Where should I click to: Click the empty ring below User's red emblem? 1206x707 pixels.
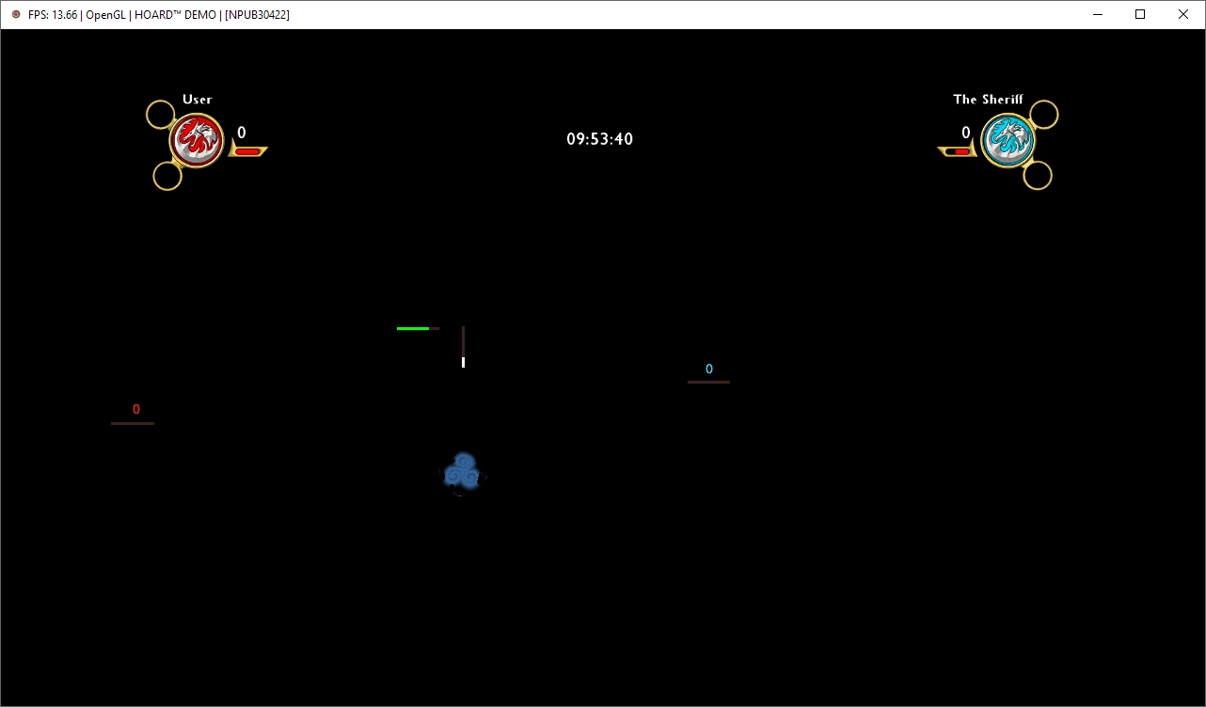point(167,176)
